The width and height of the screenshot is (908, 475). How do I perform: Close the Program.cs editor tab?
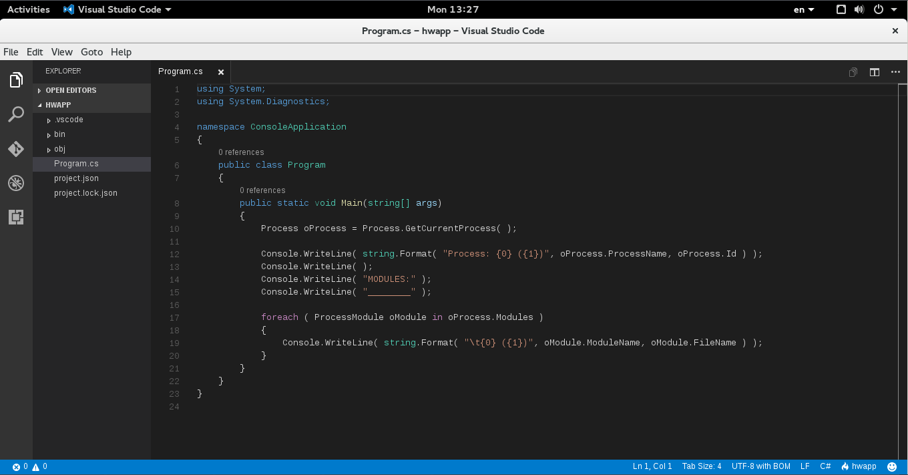click(221, 72)
